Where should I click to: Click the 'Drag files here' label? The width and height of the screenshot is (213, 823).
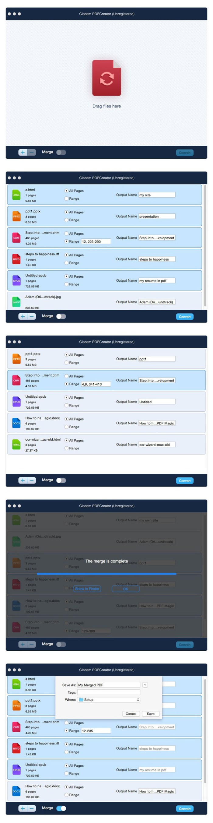107,106
